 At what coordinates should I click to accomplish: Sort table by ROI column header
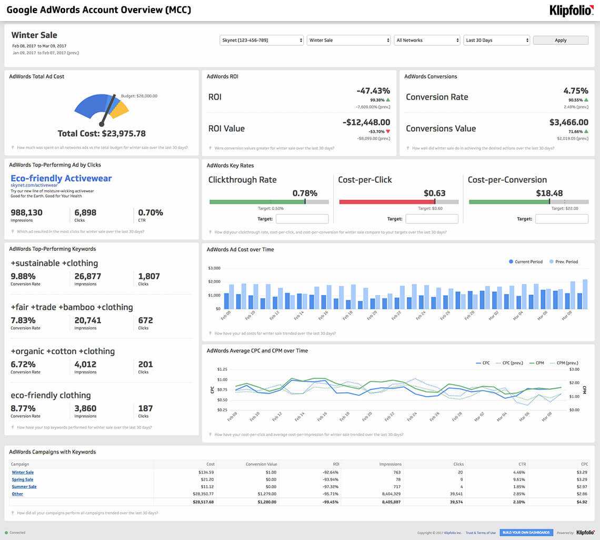pyautogui.click(x=336, y=464)
